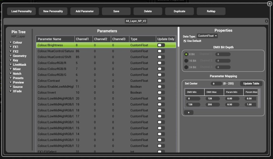Screen dimensions: 273x159
Task: Click the Load Personality button
Action: coord(21,11)
